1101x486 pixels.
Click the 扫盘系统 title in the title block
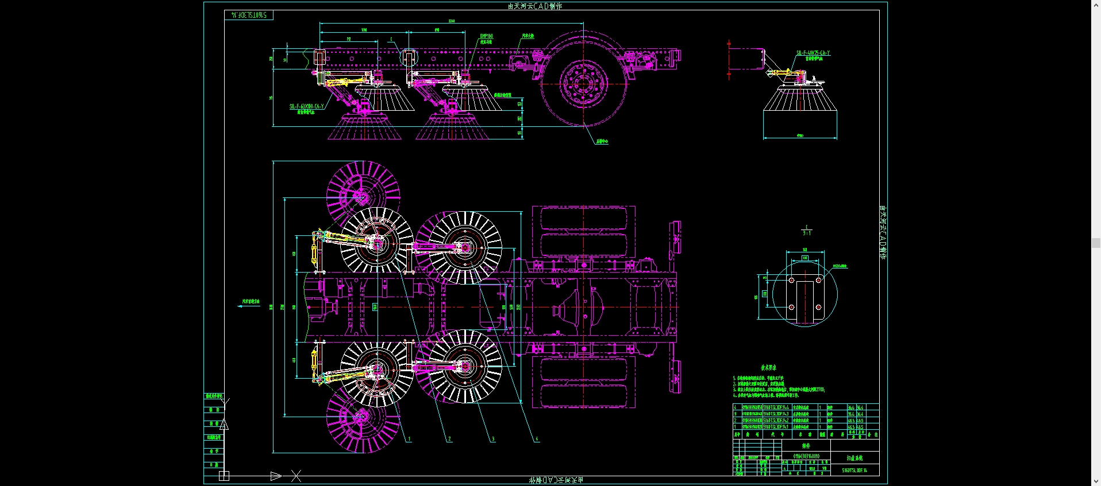click(x=854, y=458)
